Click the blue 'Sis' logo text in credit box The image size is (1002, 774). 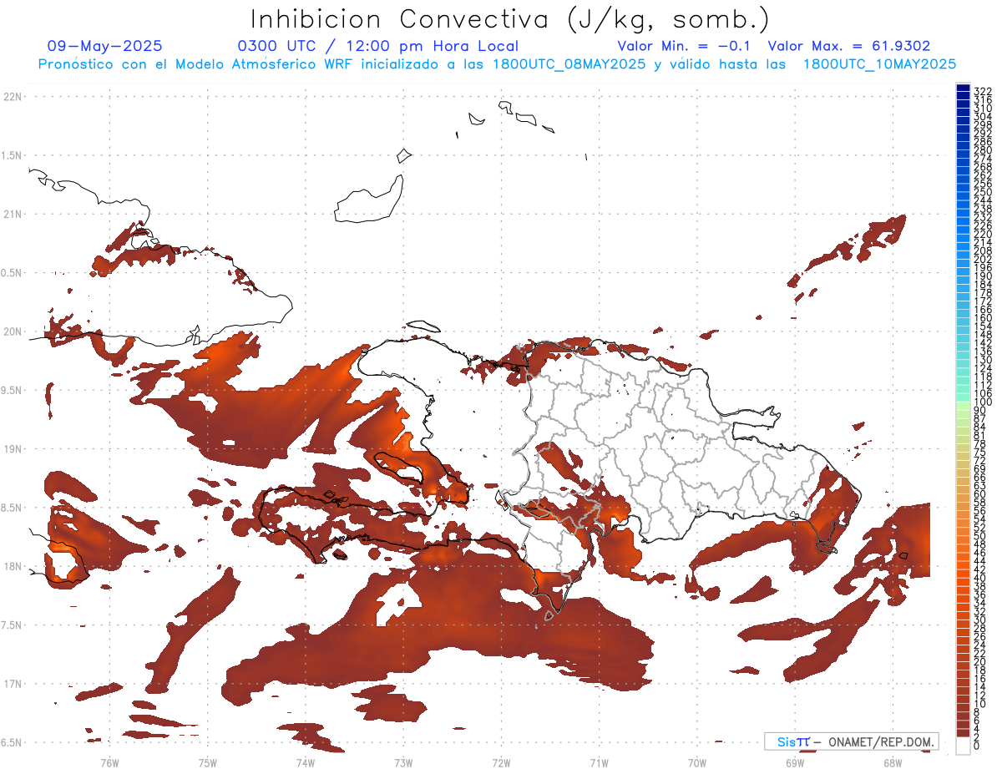click(787, 741)
